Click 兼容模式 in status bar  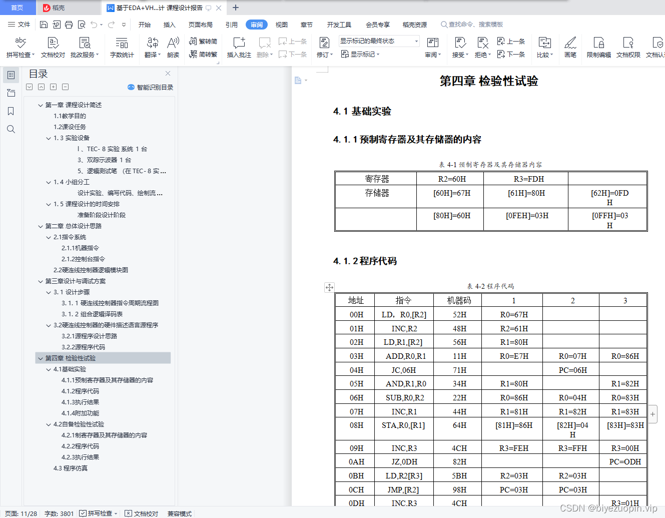point(180,513)
